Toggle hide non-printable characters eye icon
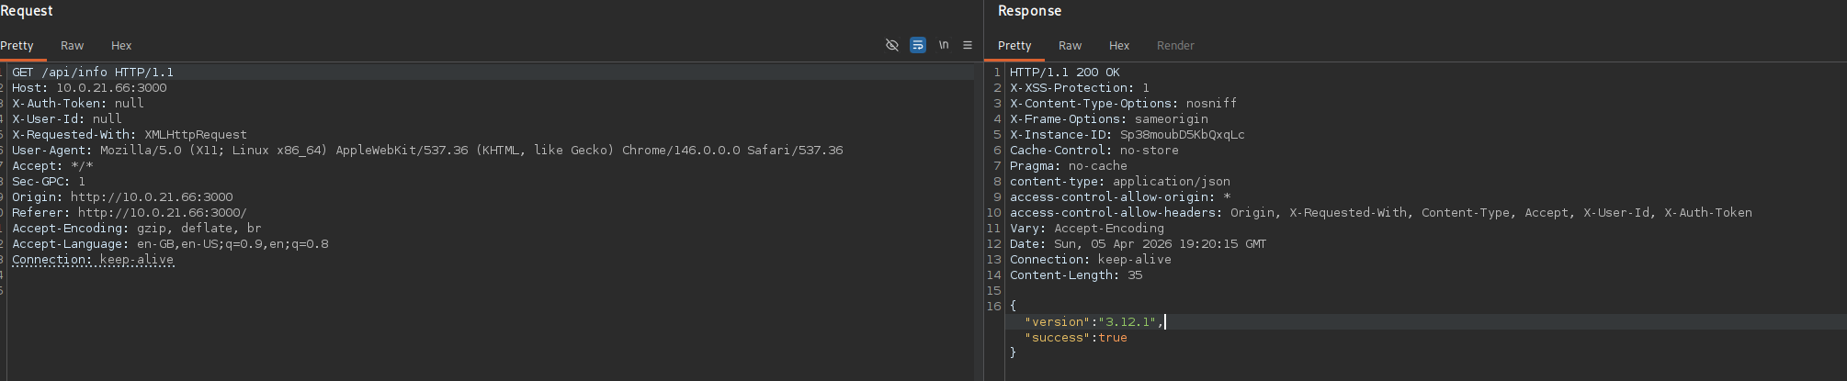The height and width of the screenshot is (381, 1847). click(x=891, y=45)
